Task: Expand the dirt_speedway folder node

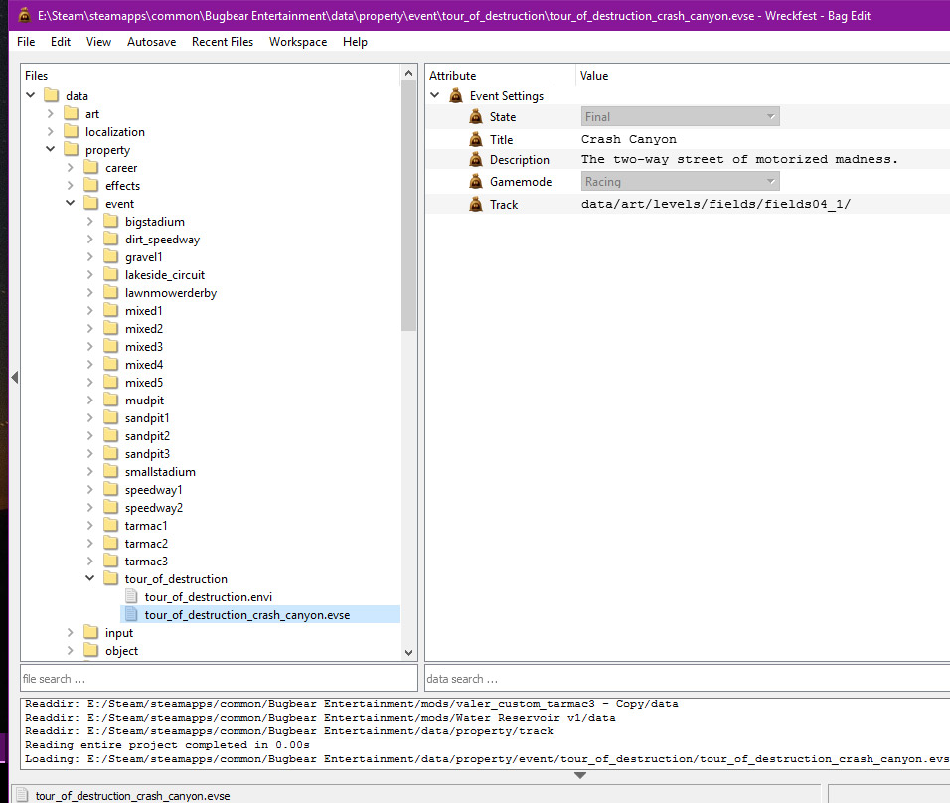Action: click(x=89, y=239)
